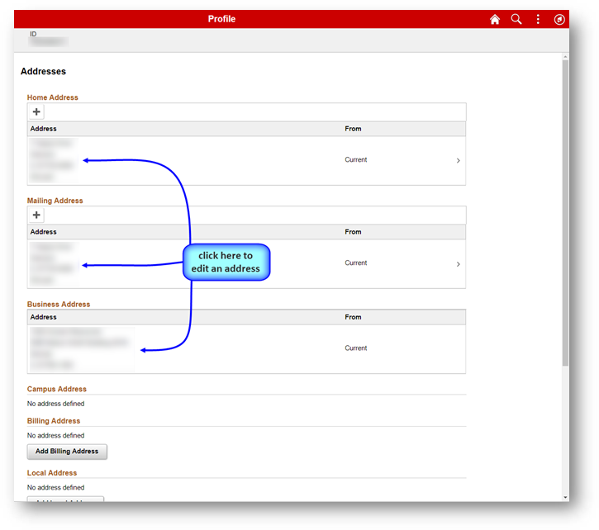Click the Business Address section heading
The image size is (599, 530).
tap(59, 305)
